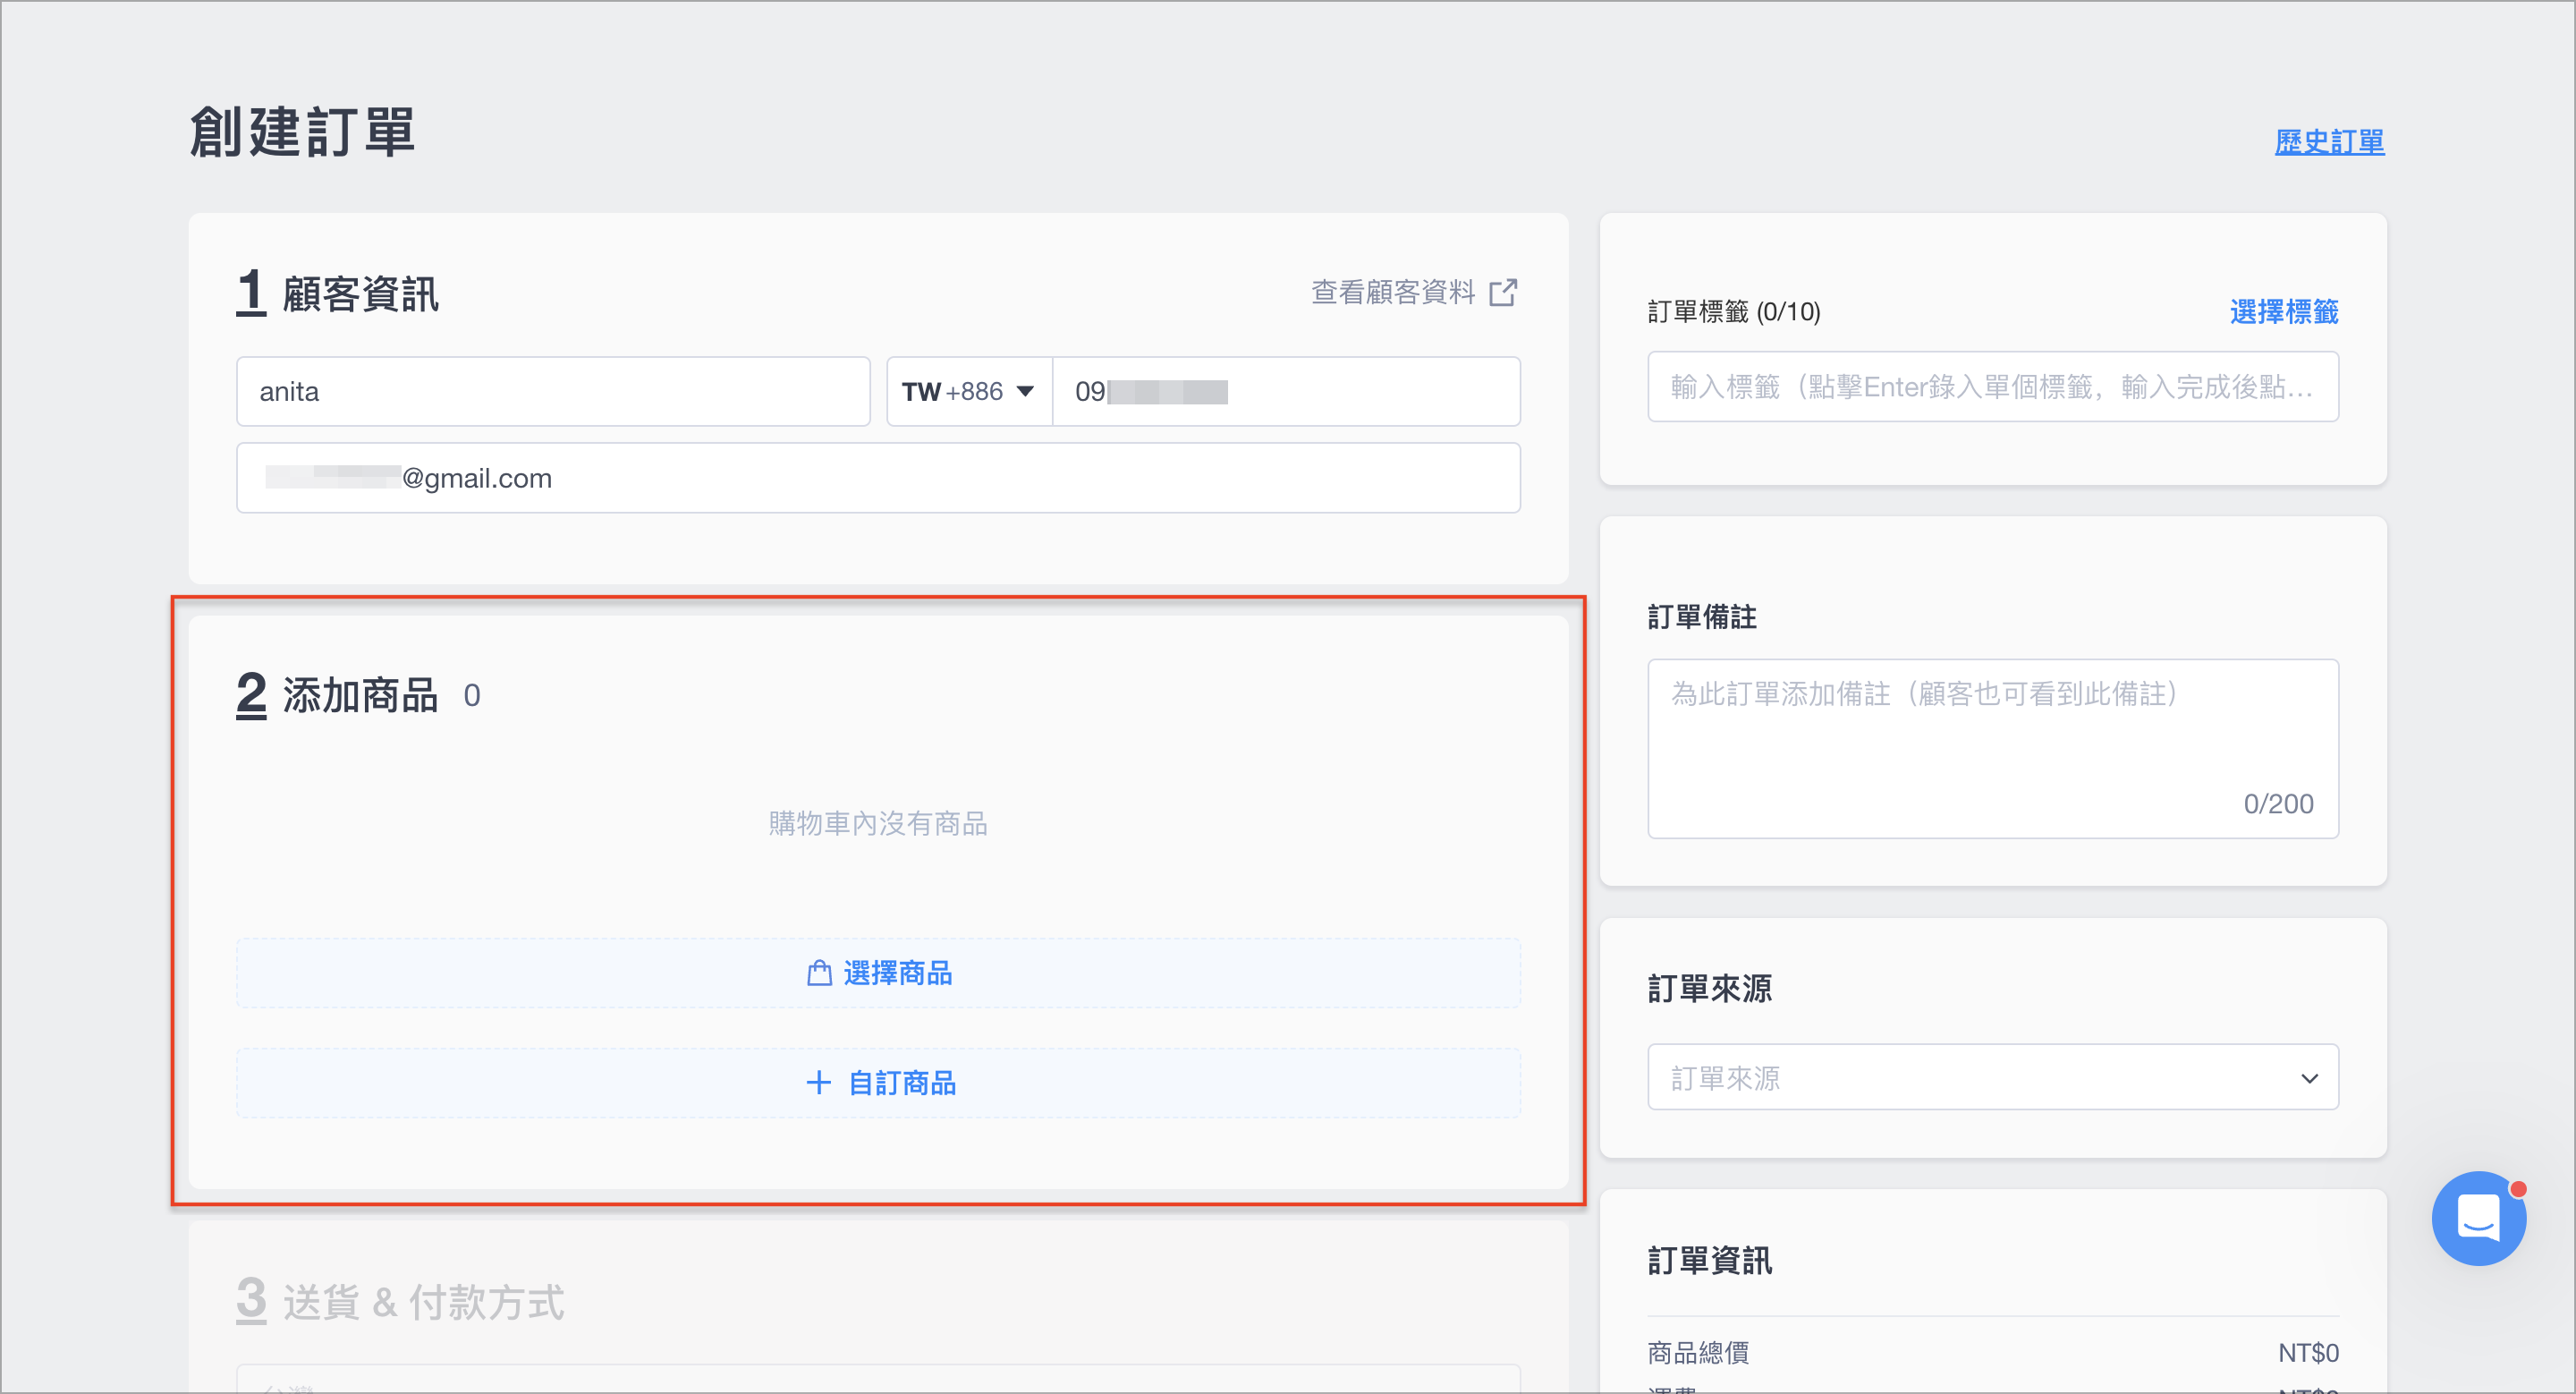Click the external link icon beside 查看顧客資料
Screen dimensions: 2576x1394
(1503, 292)
